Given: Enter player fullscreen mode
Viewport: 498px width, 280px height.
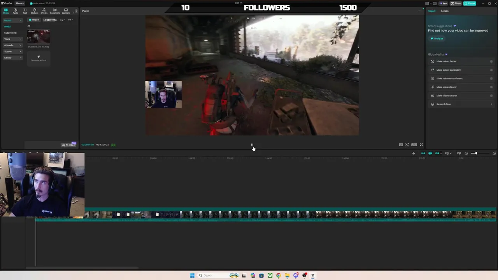Looking at the screenshot, I should click(x=421, y=145).
